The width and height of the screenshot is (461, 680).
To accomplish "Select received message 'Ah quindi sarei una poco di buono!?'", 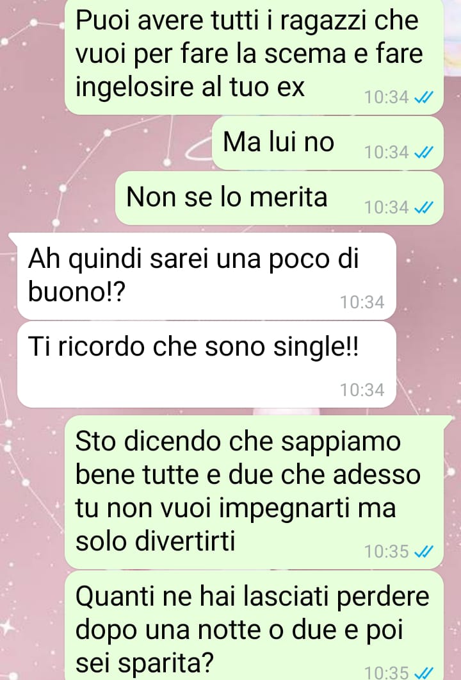I will pyautogui.click(x=207, y=276).
